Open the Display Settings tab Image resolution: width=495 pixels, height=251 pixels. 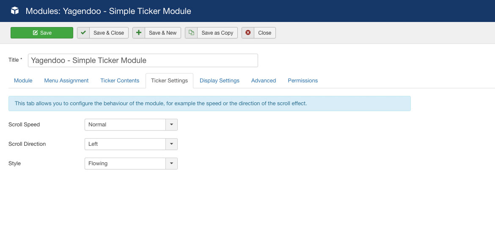(x=220, y=81)
